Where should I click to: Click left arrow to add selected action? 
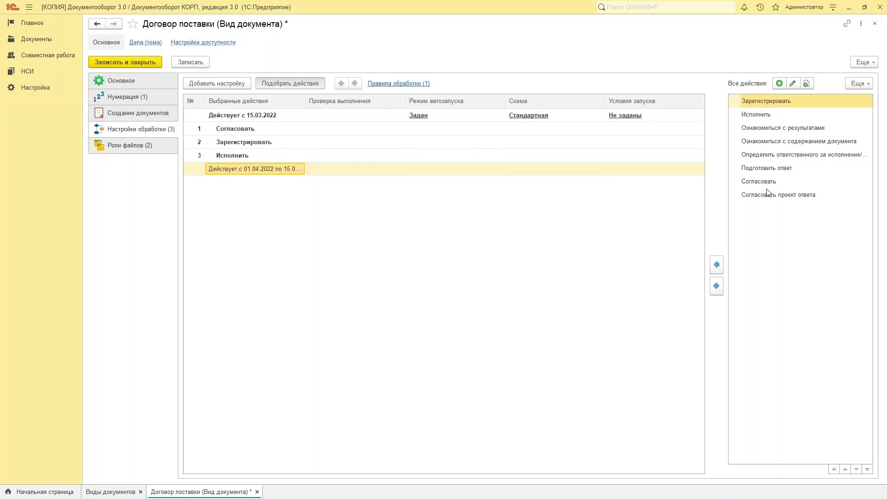(x=717, y=265)
